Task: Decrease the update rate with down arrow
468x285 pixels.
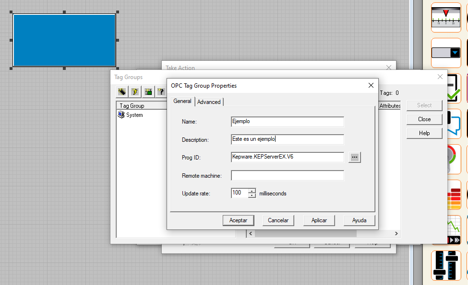Action: pos(252,195)
